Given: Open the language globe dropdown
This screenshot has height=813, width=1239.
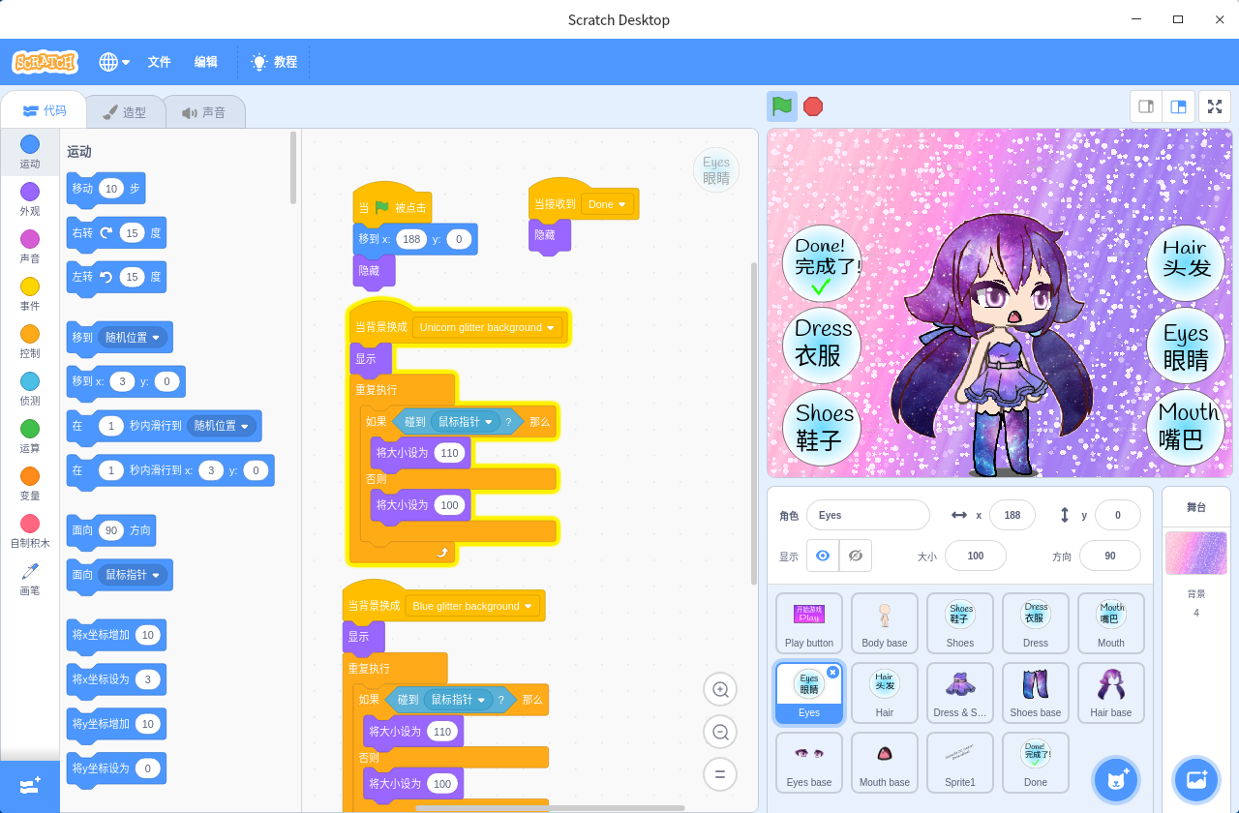Looking at the screenshot, I should (x=114, y=62).
